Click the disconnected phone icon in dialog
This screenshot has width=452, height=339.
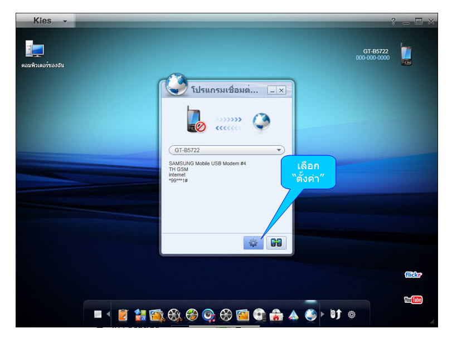[196, 120]
